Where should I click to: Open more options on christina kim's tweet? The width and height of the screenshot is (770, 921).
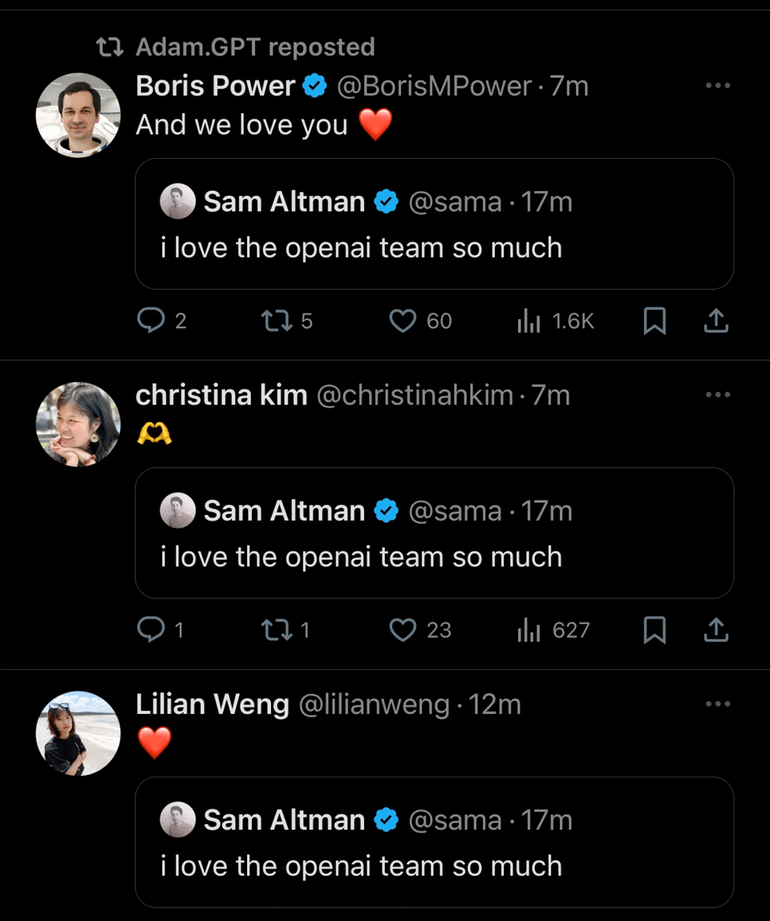point(717,395)
